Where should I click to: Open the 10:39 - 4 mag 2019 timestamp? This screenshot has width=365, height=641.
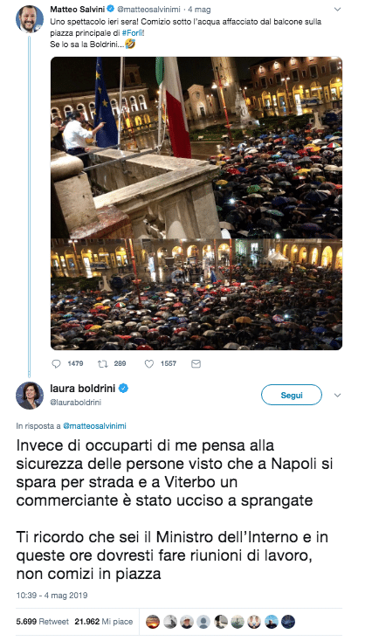[x=52, y=596]
